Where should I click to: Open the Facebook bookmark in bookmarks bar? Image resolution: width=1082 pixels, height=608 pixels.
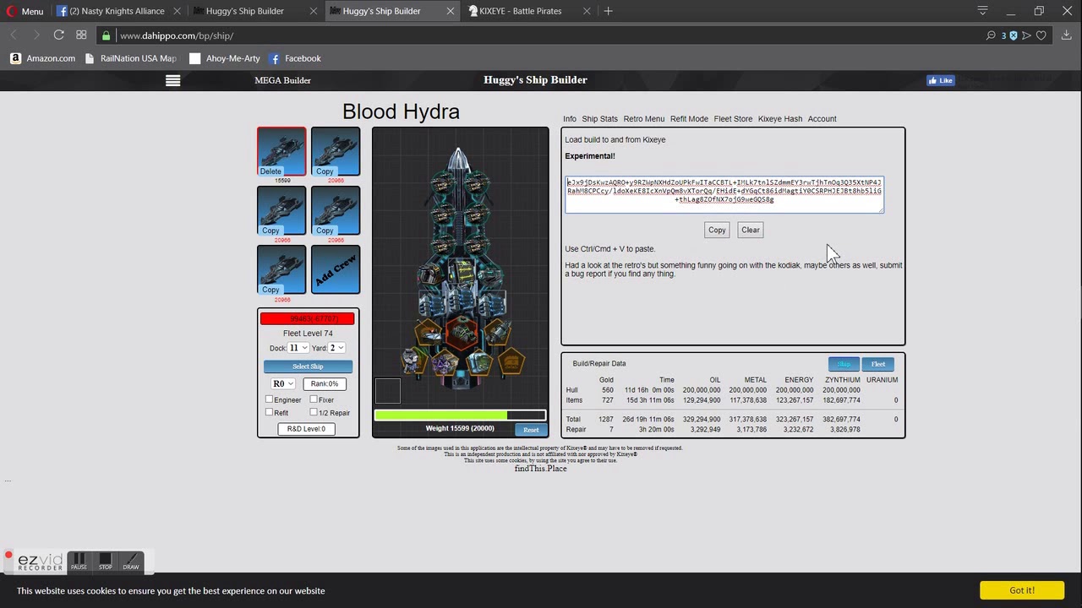click(x=295, y=58)
